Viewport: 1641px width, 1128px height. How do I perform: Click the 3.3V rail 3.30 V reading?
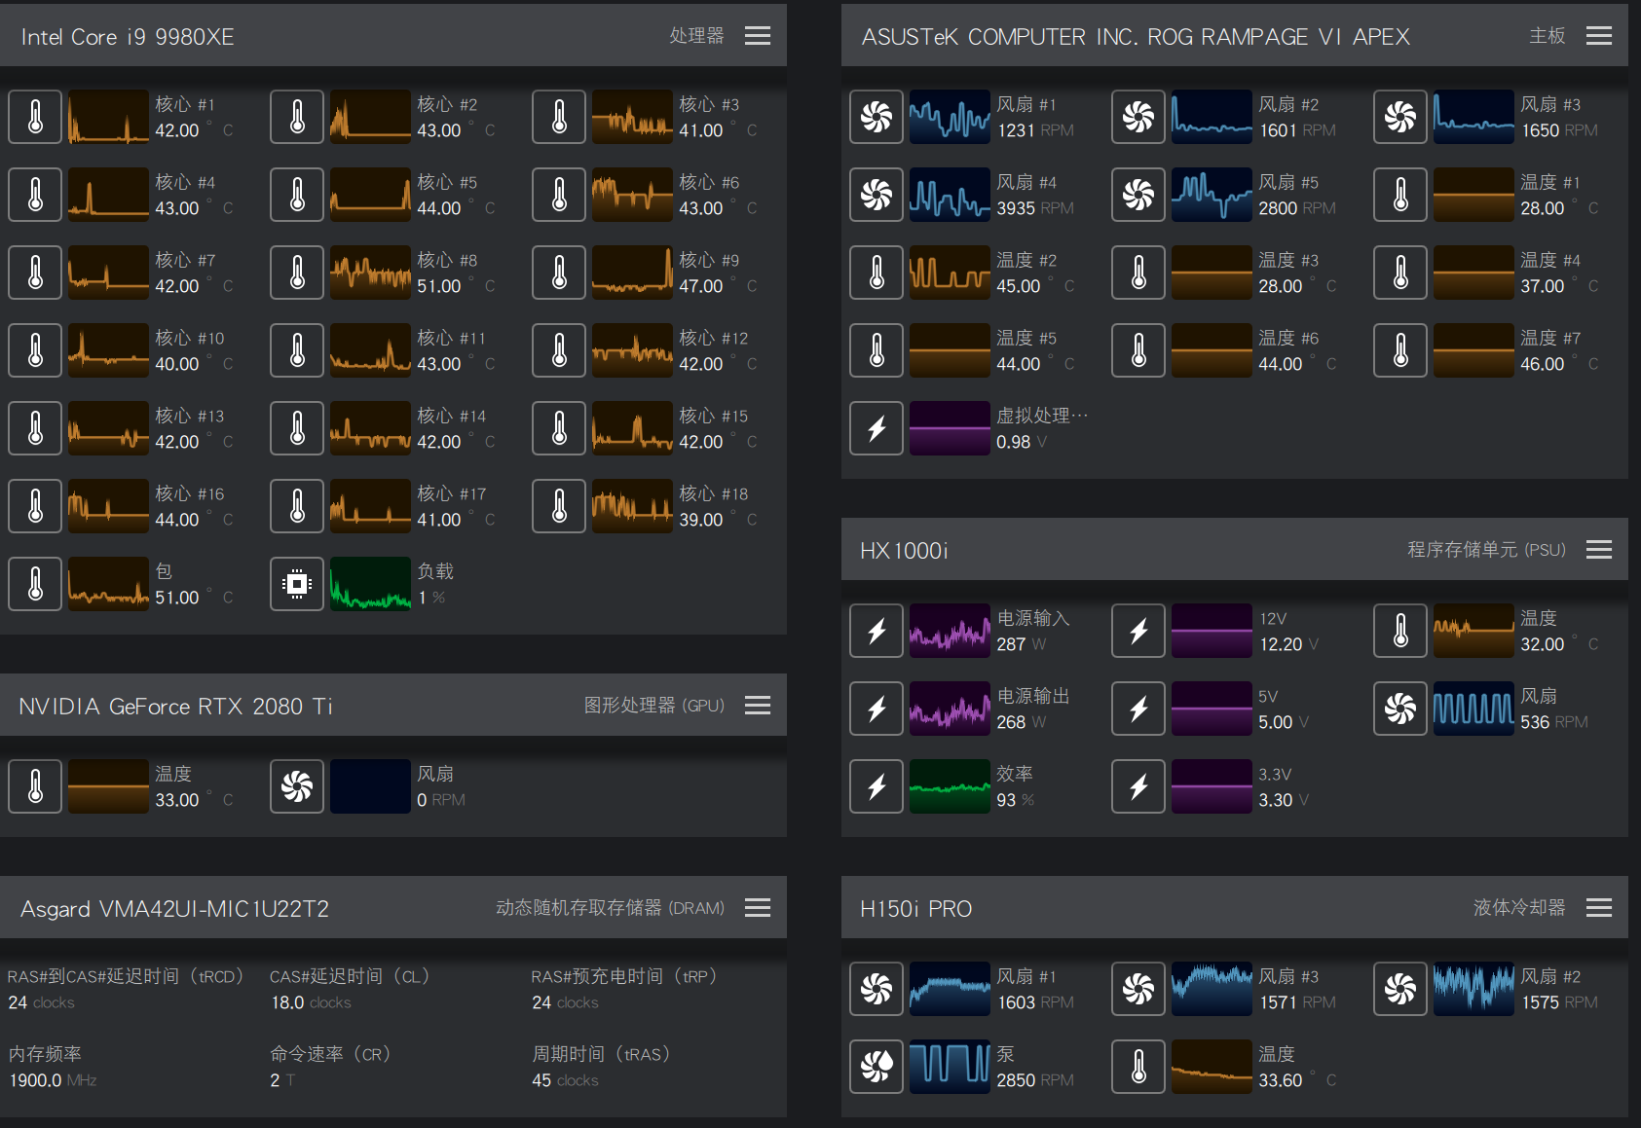[1283, 800]
